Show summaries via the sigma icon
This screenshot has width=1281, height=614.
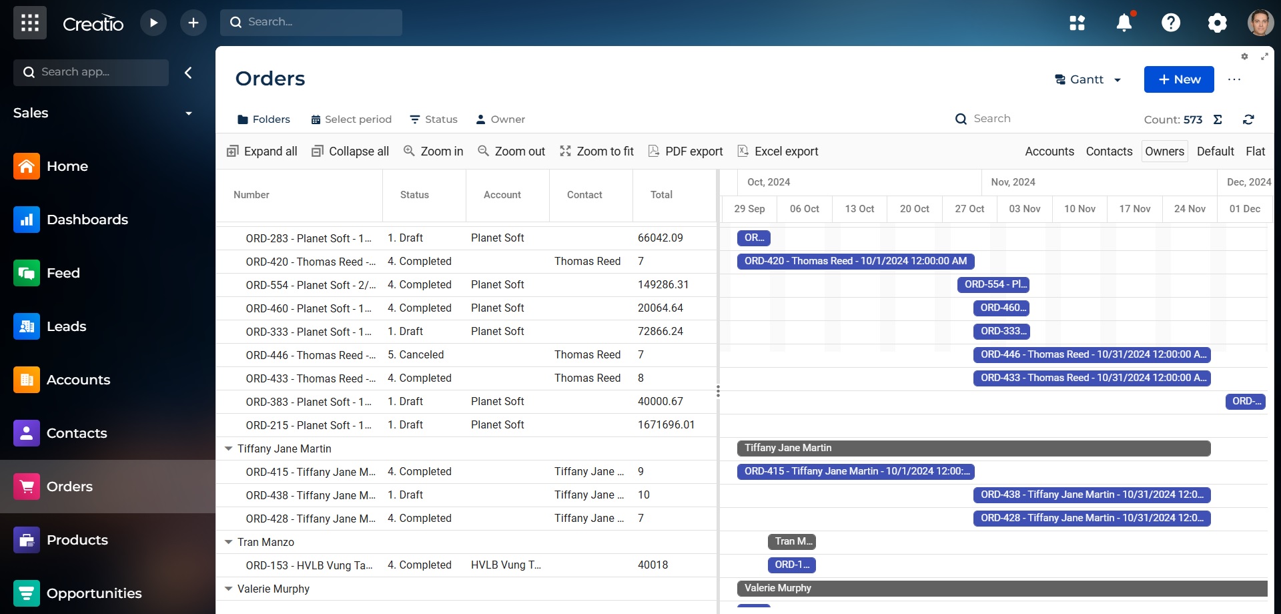1217,119
